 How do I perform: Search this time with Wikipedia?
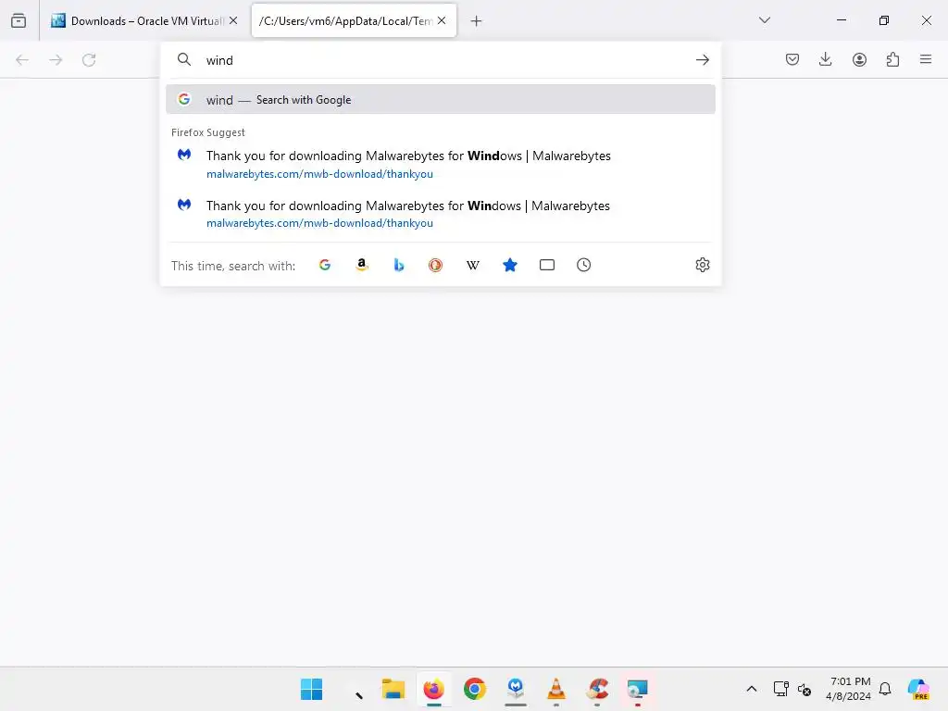[x=473, y=265]
